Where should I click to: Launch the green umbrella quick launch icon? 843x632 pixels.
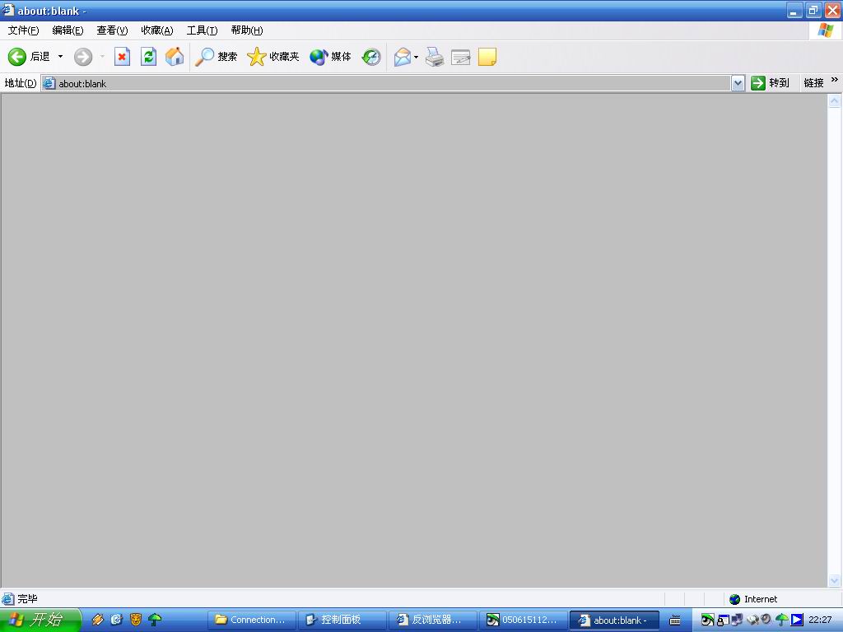coord(155,620)
